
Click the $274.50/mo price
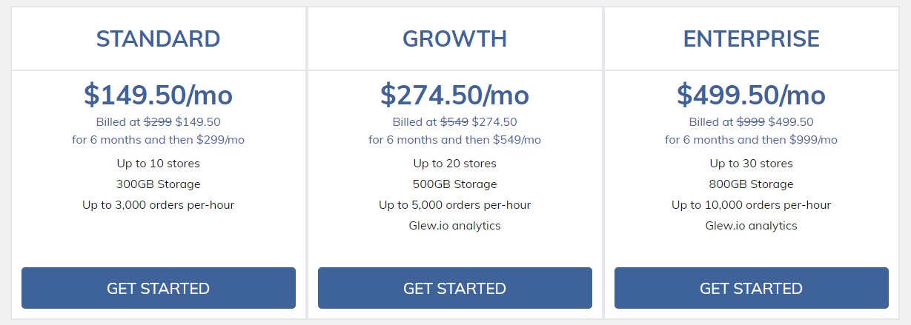(x=455, y=95)
